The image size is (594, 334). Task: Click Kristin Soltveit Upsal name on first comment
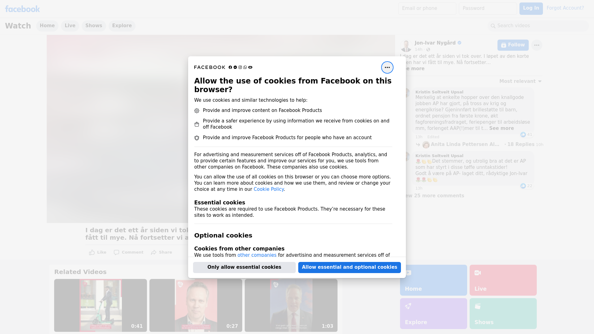[x=439, y=92]
